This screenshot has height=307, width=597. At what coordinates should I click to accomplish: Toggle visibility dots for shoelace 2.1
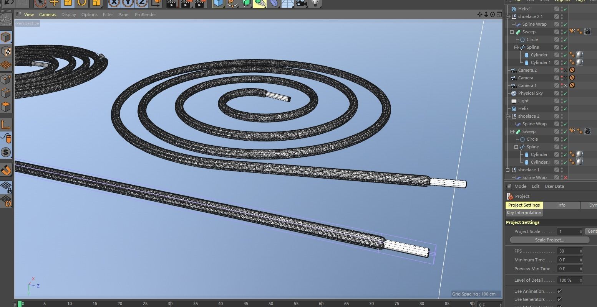click(x=562, y=16)
